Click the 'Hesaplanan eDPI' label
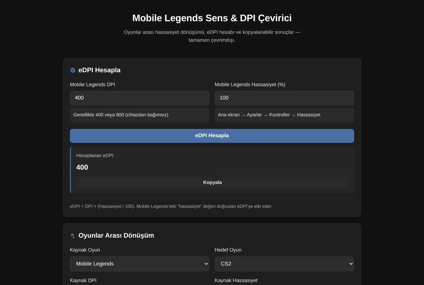This screenshot has width=424, height=285. pos(95,156)
